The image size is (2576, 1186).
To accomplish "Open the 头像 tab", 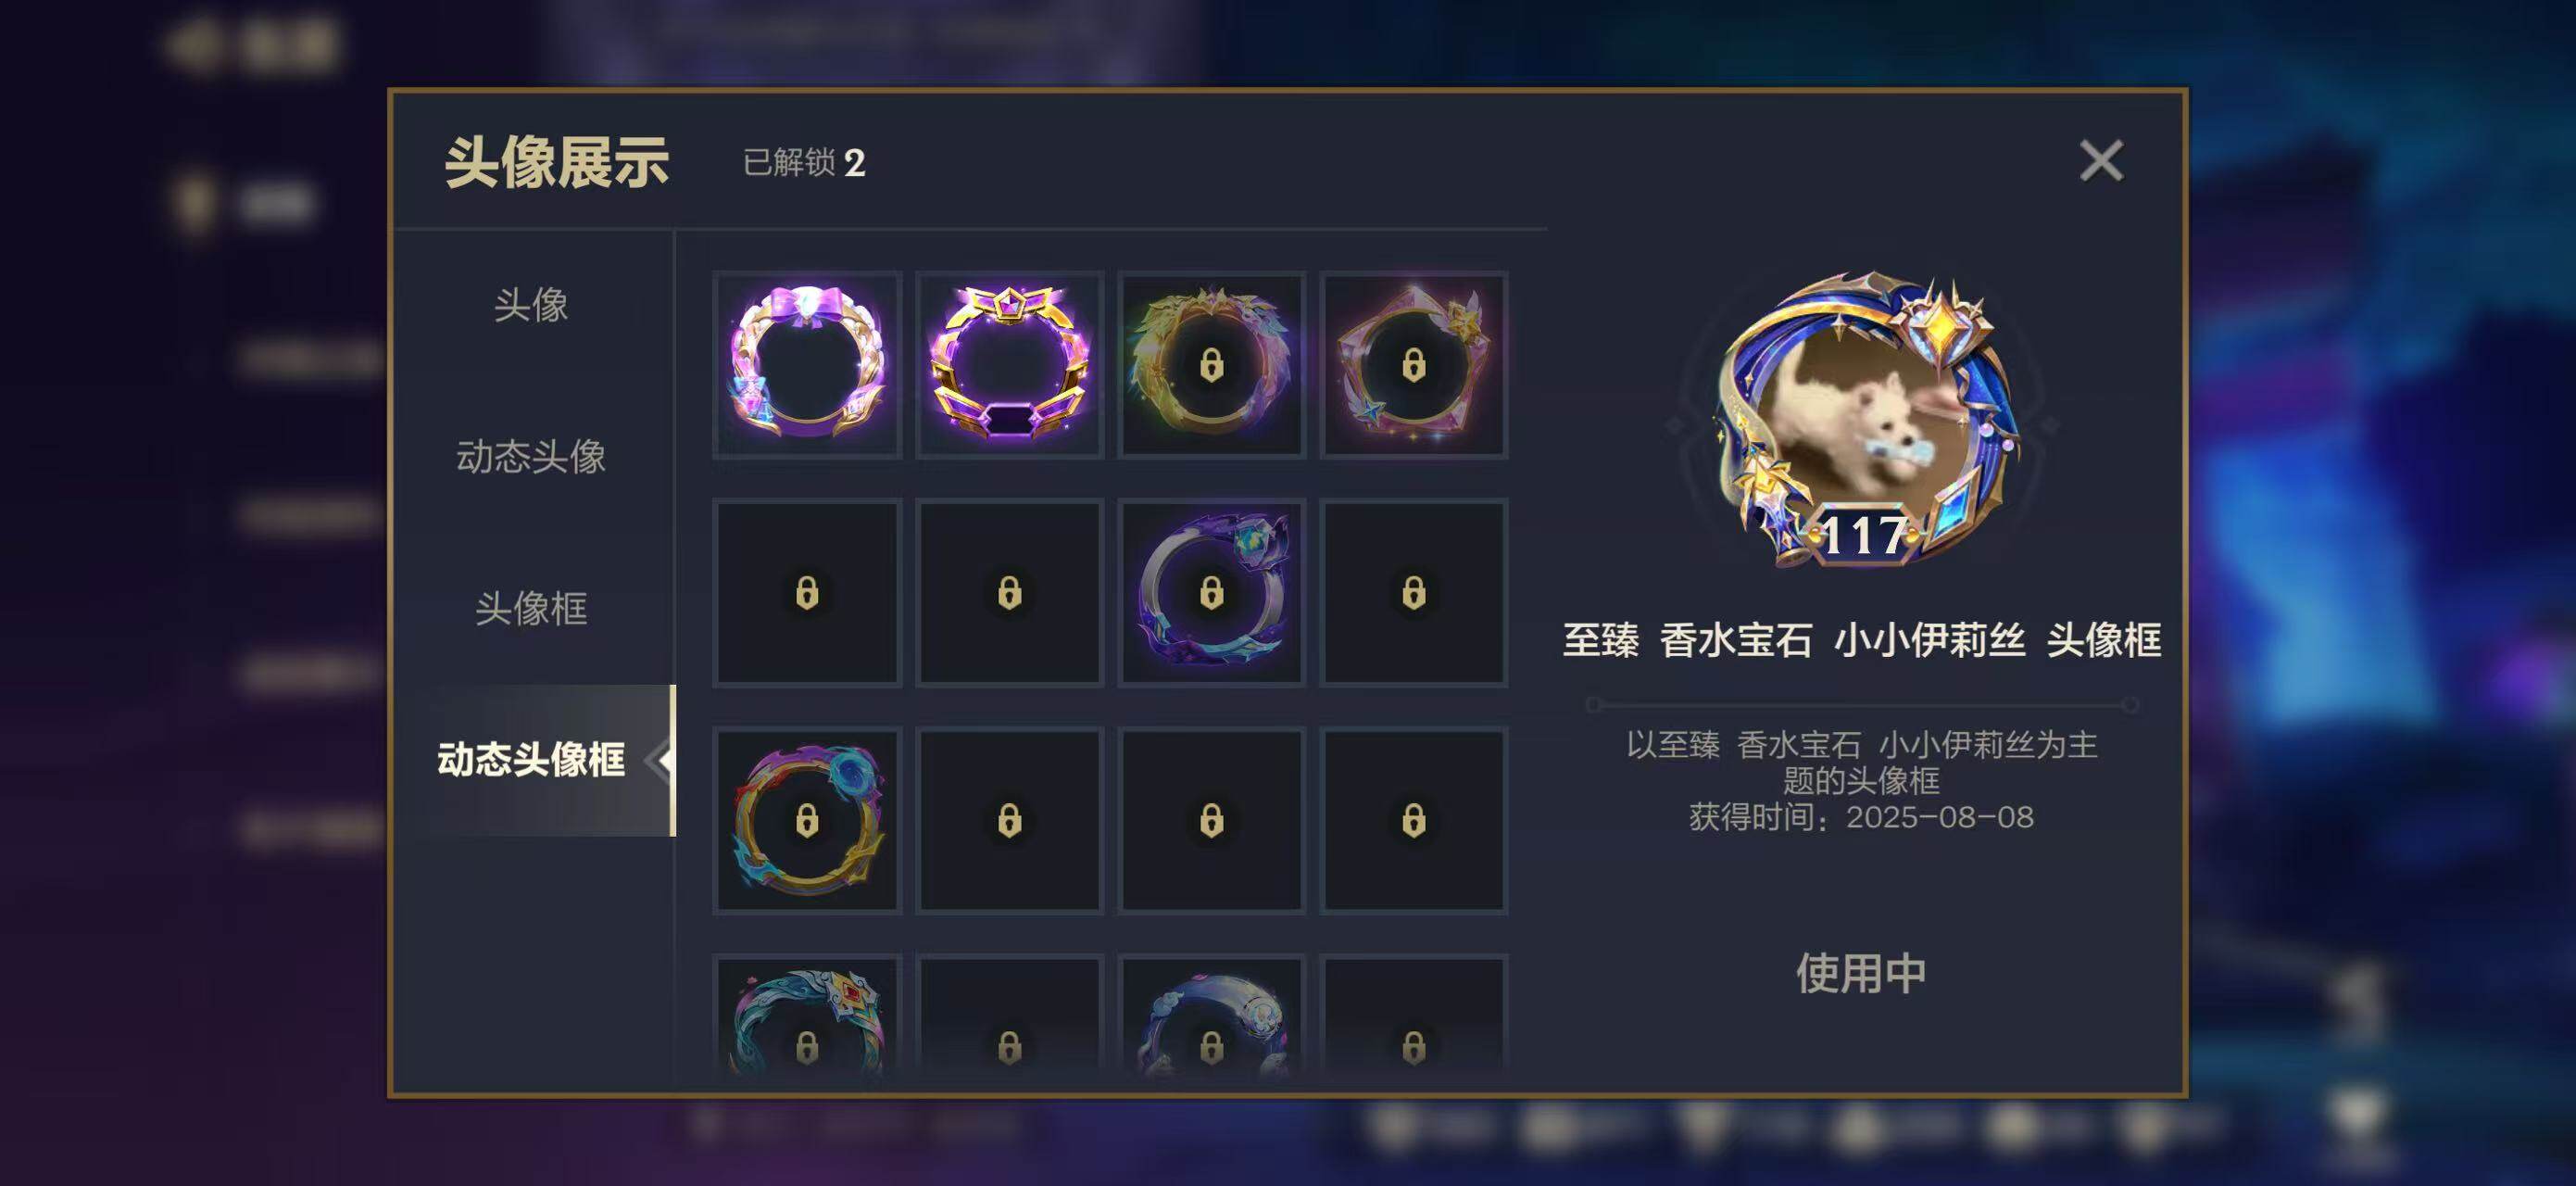I will pyautogui.click(x=531, y=305).
